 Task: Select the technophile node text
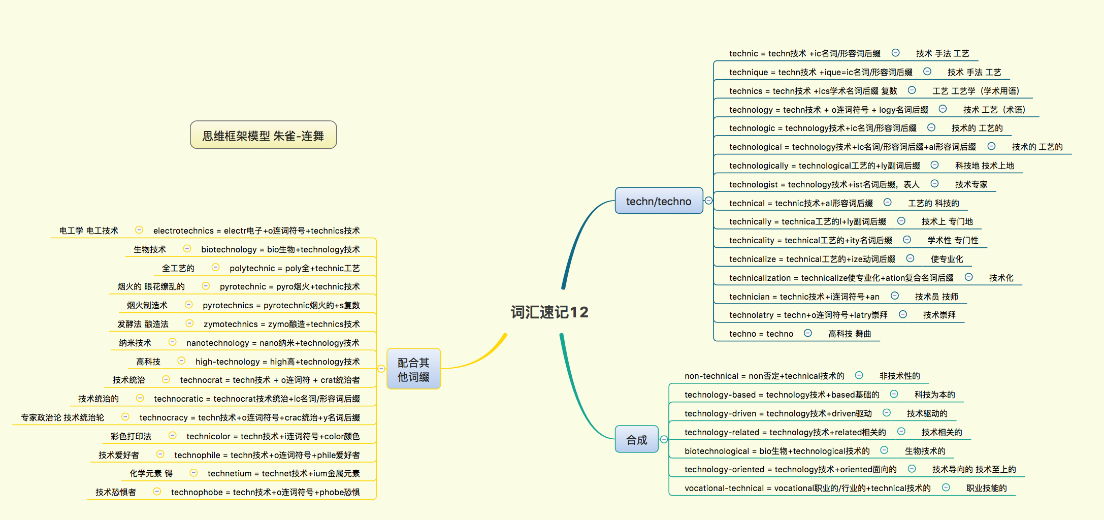tap(267, 455)
